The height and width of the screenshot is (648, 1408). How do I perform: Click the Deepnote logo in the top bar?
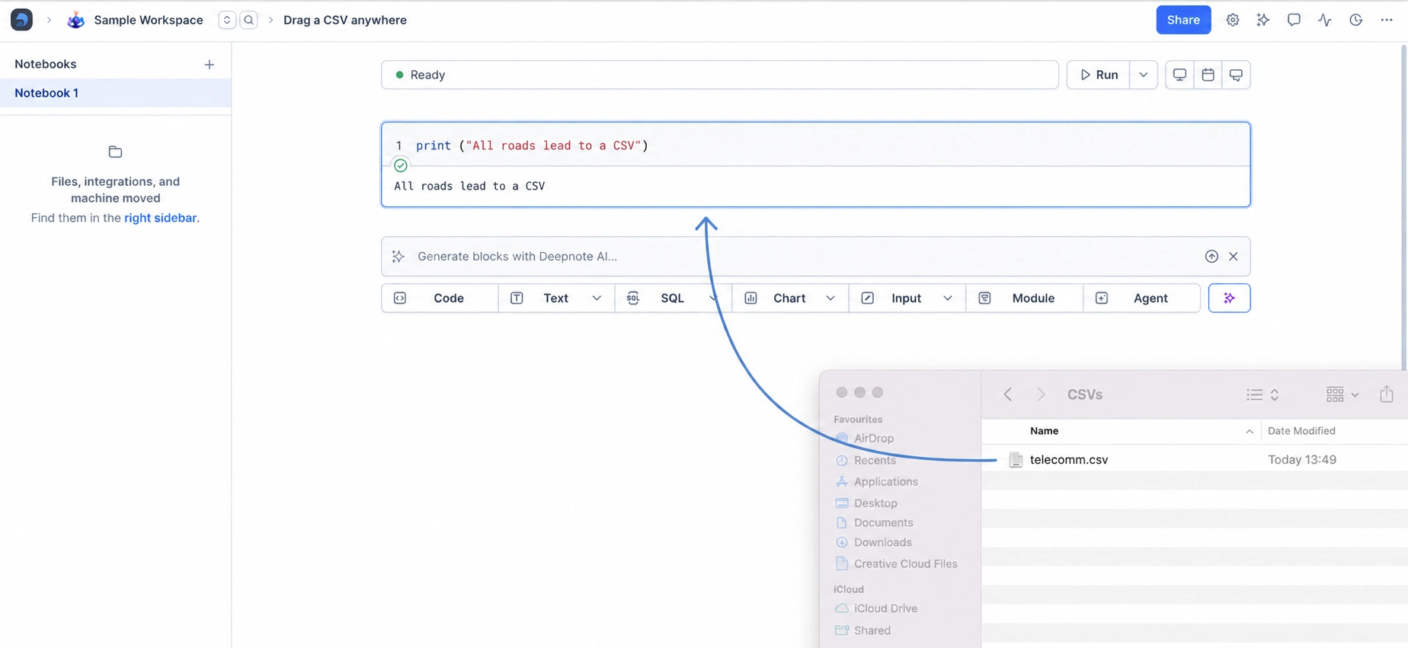[21, 20]
